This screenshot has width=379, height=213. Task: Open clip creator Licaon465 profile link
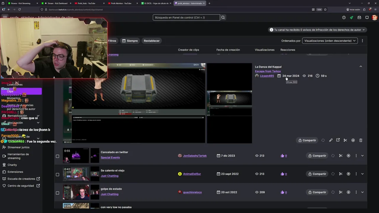pos(267,76)
